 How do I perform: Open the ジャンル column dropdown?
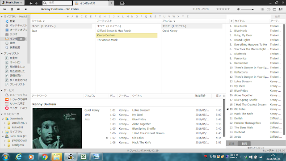point(44,21)
